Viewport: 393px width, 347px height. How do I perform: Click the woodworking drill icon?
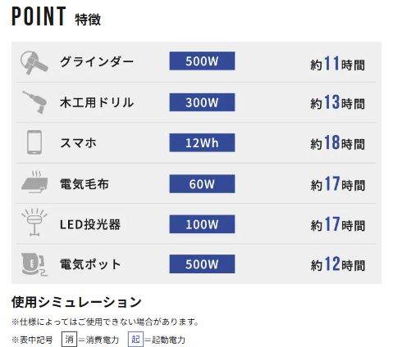pyautogui.click(x=34, y=102)
